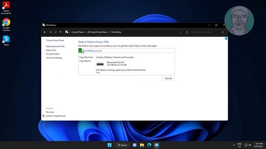The image size is (266, 149).
Task: Open recent locations dropdown chevron
Action: pos(55,32)
